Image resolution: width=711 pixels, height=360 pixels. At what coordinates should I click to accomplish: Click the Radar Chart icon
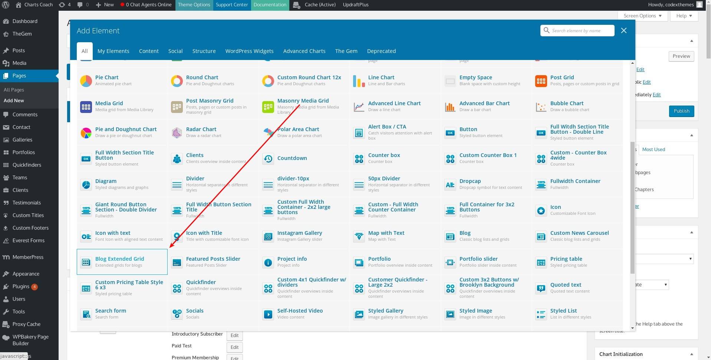177,133
